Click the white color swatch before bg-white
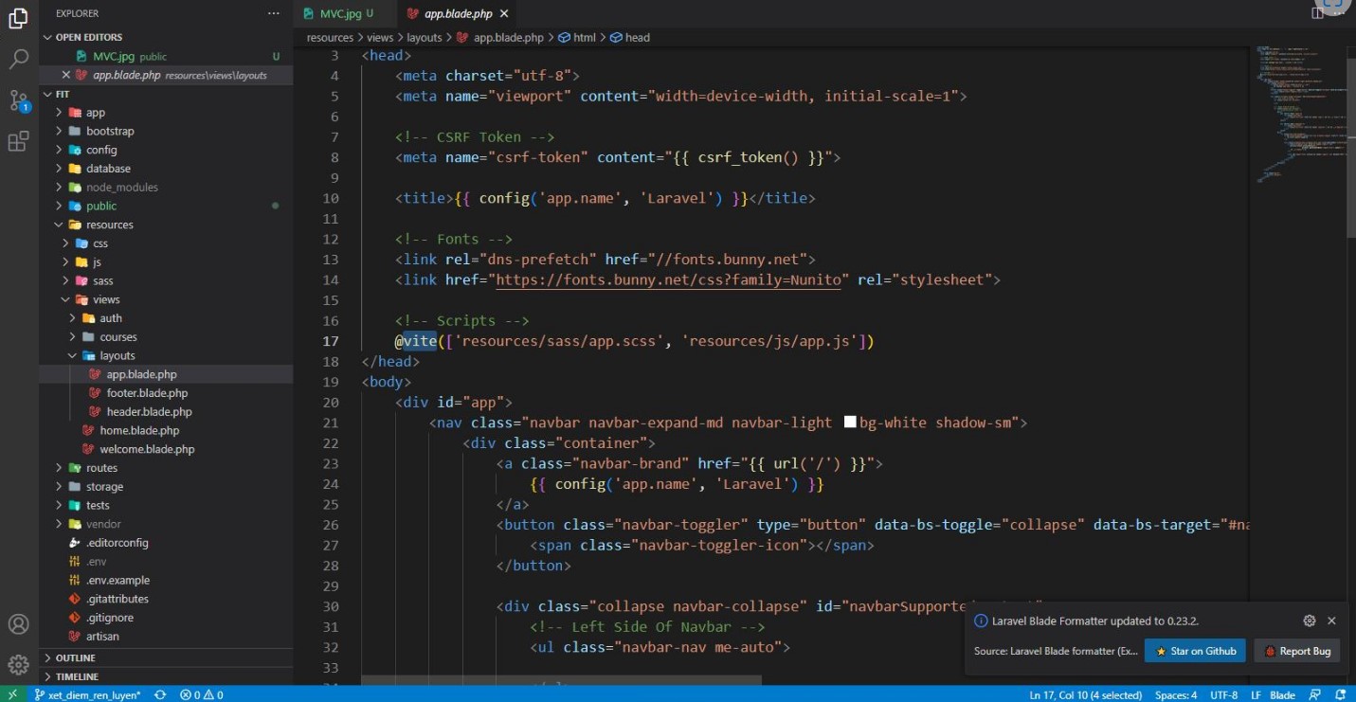 tap(850, 423)
